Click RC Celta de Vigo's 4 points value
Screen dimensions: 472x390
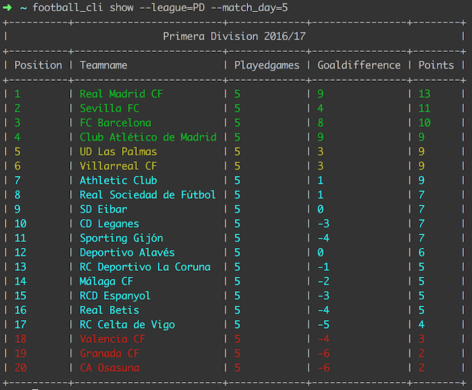click(421, 325)
